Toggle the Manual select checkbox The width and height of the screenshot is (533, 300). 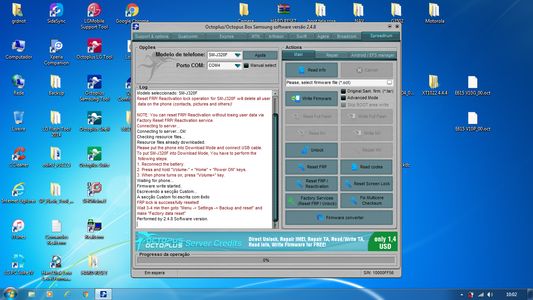(246, 66)
